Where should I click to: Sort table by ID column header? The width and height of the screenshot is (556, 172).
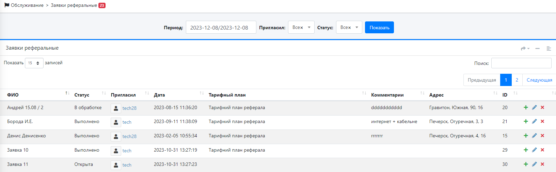[x=505, y=95]
